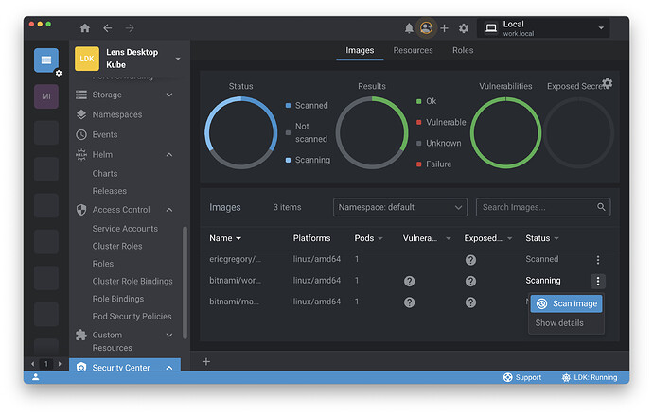Choose Scan image from context menu
The height and width of the screenshot is (414, 653).
tap(566, 303)
